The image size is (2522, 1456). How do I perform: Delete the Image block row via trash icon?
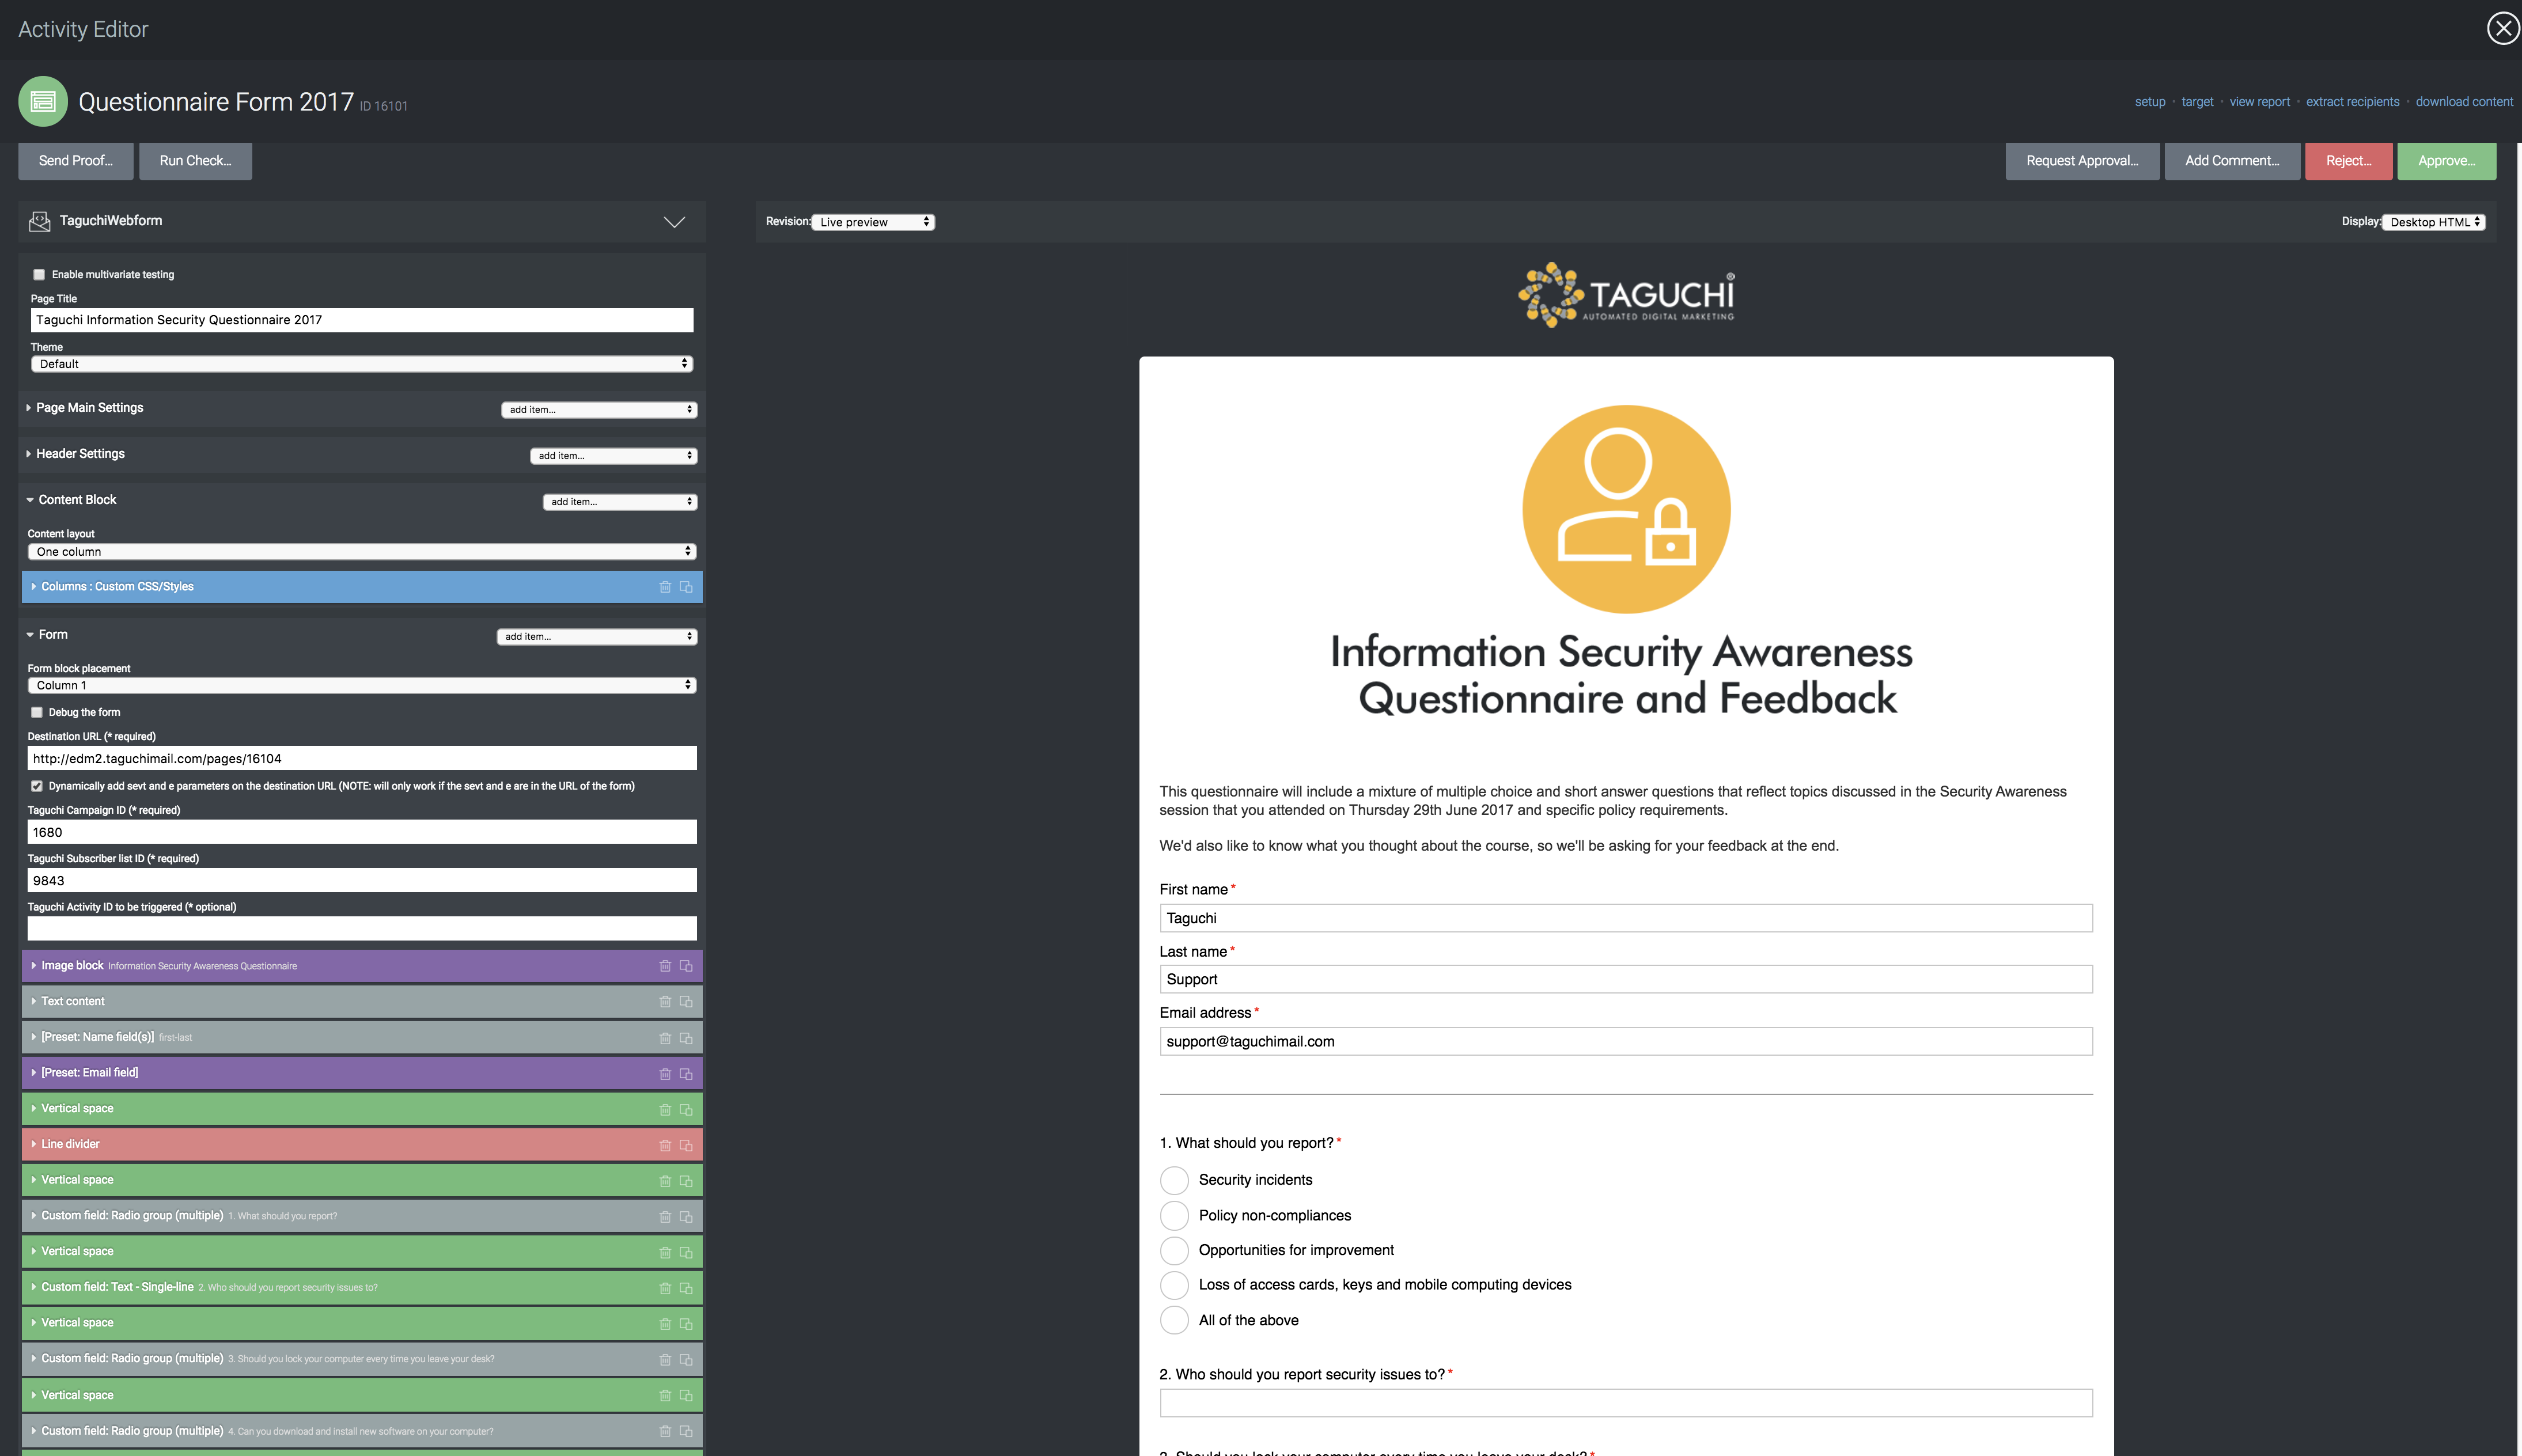tap(665, 966)
